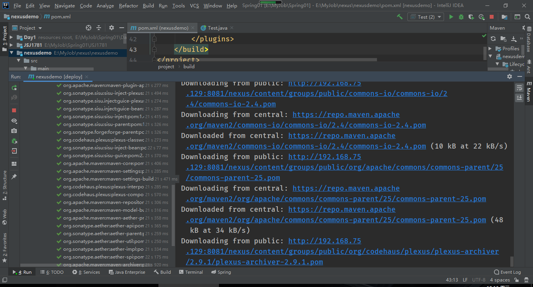
Task: Click the Run panel eye filter icon
Action: [x=14, y=121]
